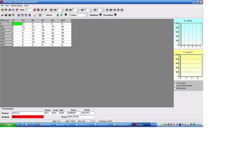This screenshot has width=251, height=162.
Task: Open the Trace menu
Action: click(x=26, y=6)
